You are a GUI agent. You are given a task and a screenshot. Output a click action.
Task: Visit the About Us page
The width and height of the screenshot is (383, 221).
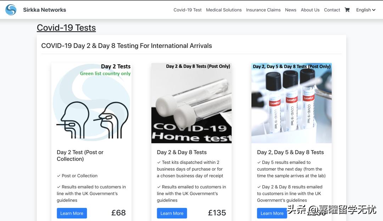click(310, 10)
